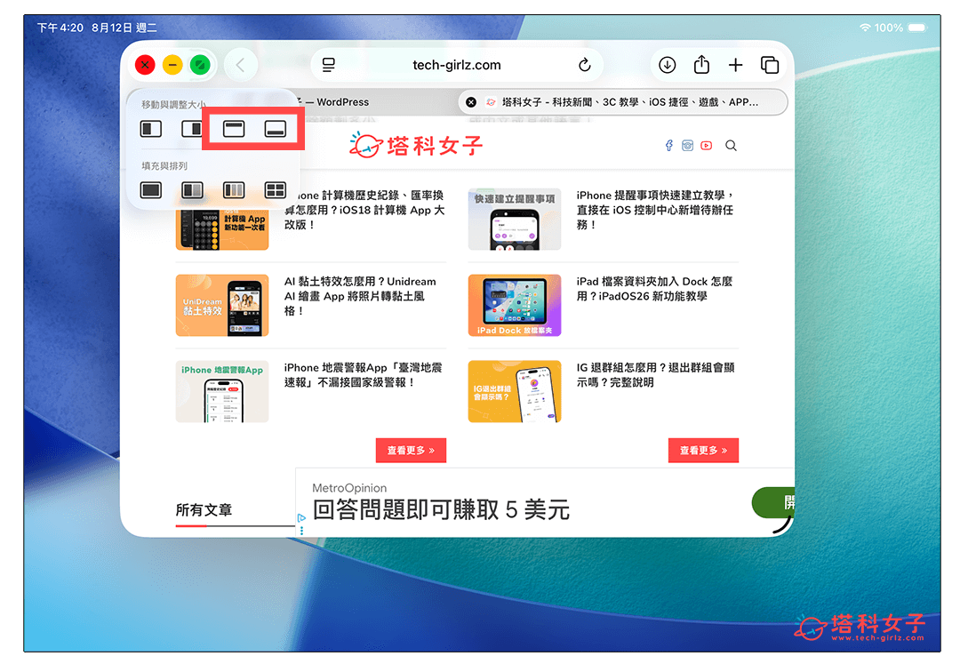Screen dimensions: 960x672
Task: Click the download icon in Safari toolbar
Action: tap(666, 64)
